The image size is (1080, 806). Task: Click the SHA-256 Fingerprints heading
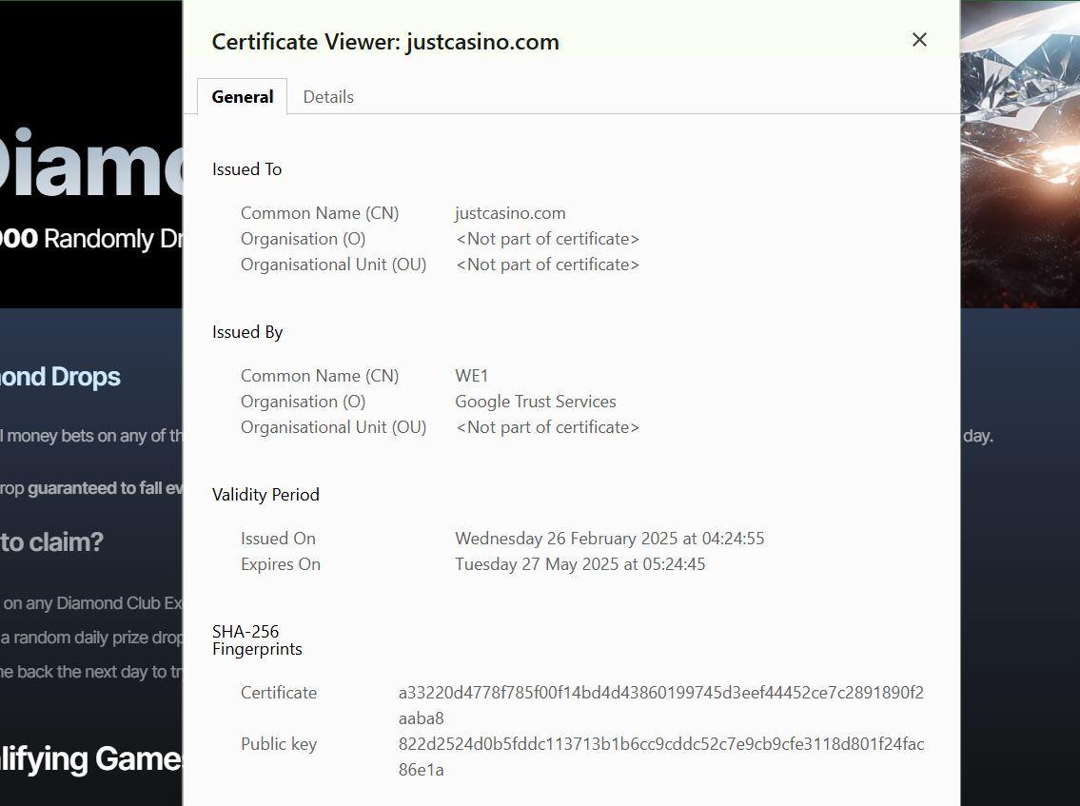click(256, 640)
